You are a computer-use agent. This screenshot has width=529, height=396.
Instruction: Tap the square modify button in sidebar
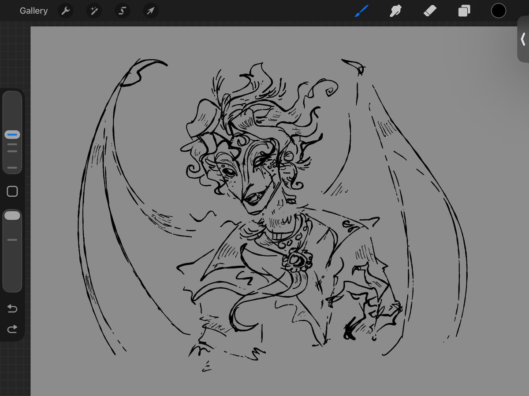point(12,191)
